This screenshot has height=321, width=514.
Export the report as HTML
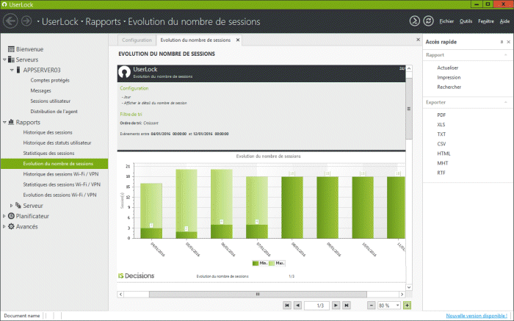444,154
